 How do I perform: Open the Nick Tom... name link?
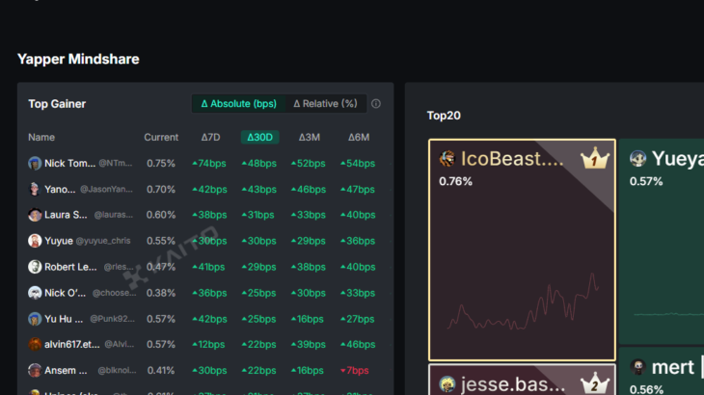(x=69, y=163)
